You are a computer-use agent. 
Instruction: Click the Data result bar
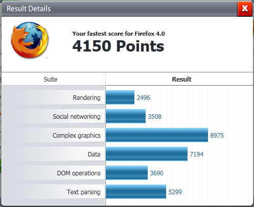point(147,154)
